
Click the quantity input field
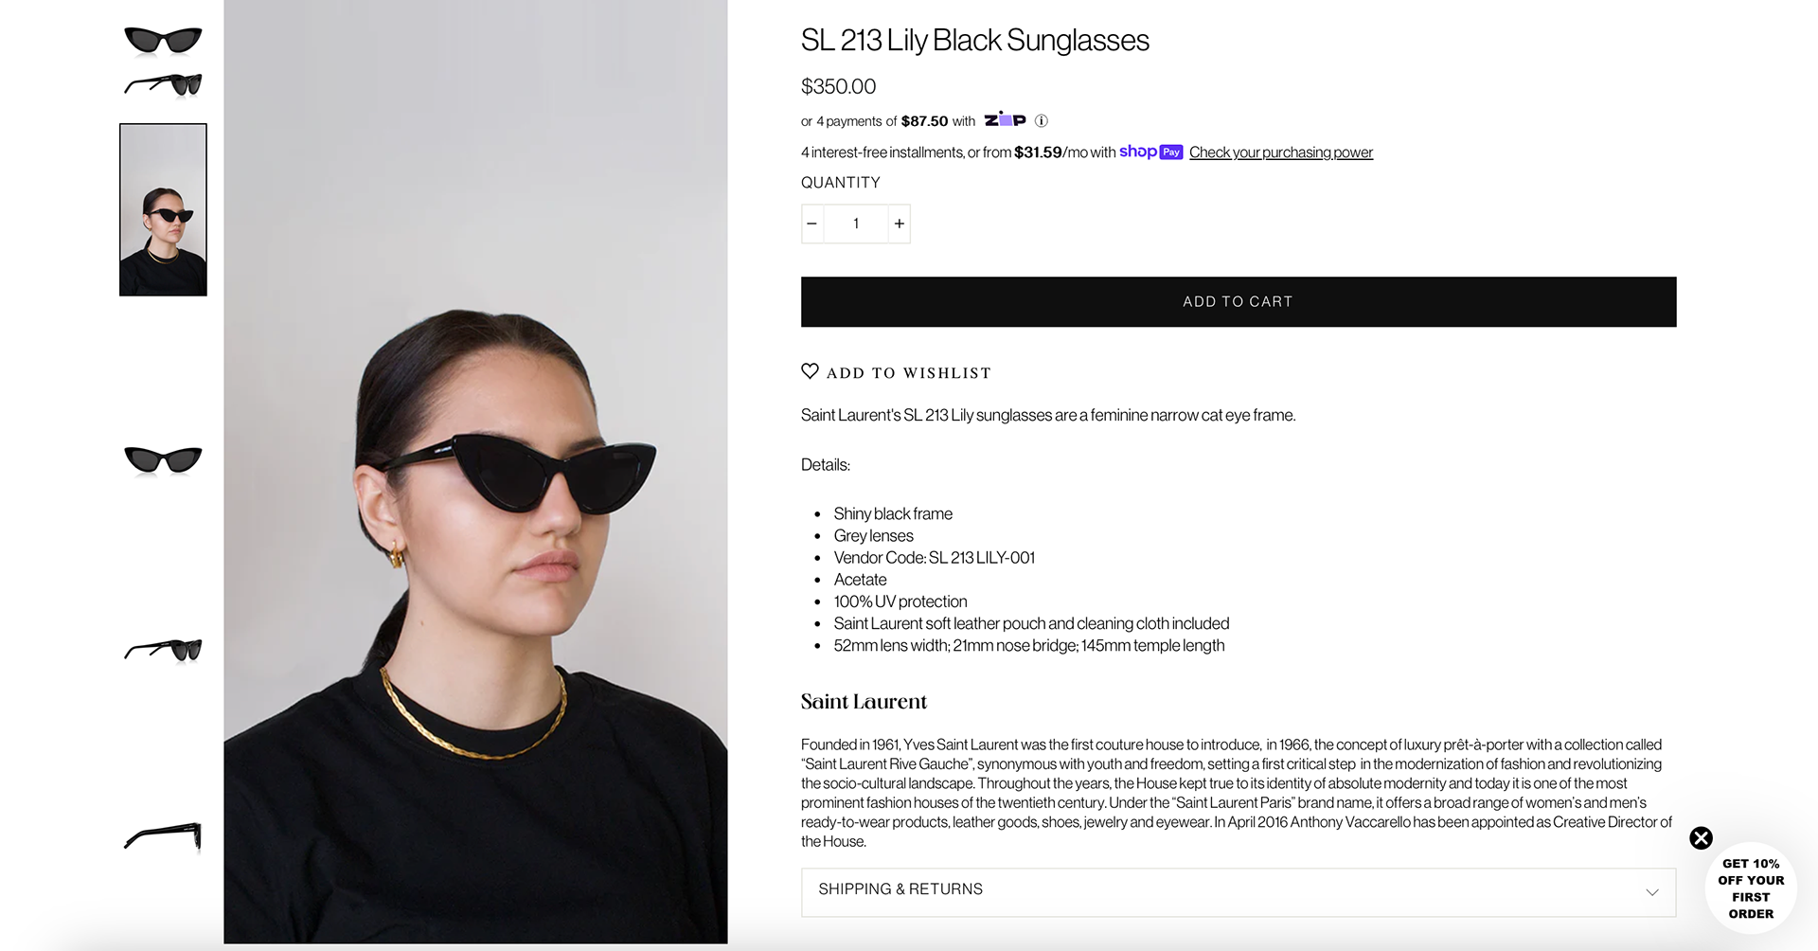pyautogui.click(x=856, y=224)
